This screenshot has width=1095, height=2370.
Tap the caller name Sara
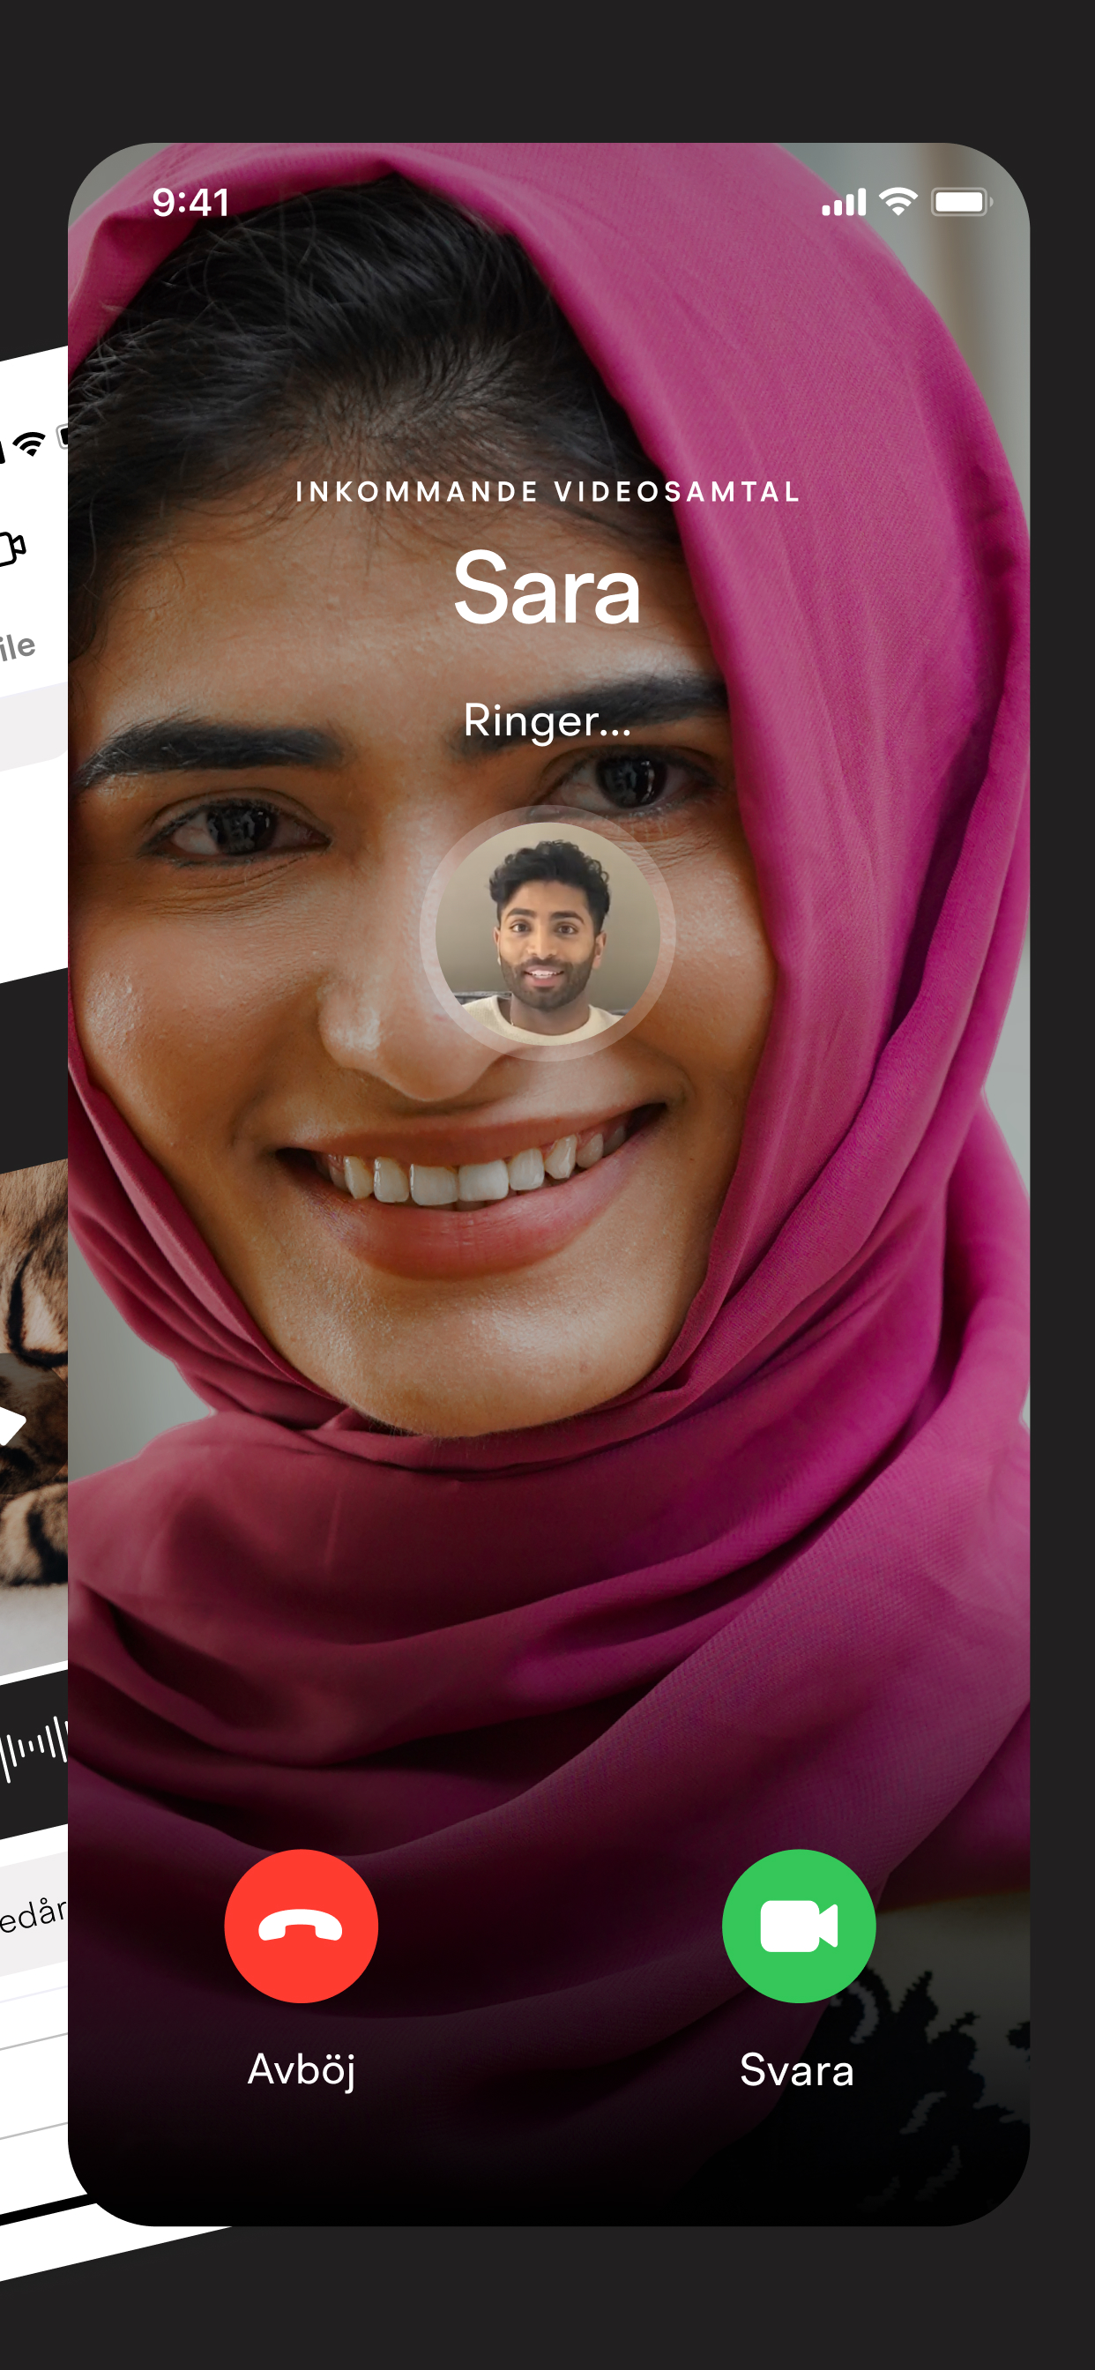point(547,588)
